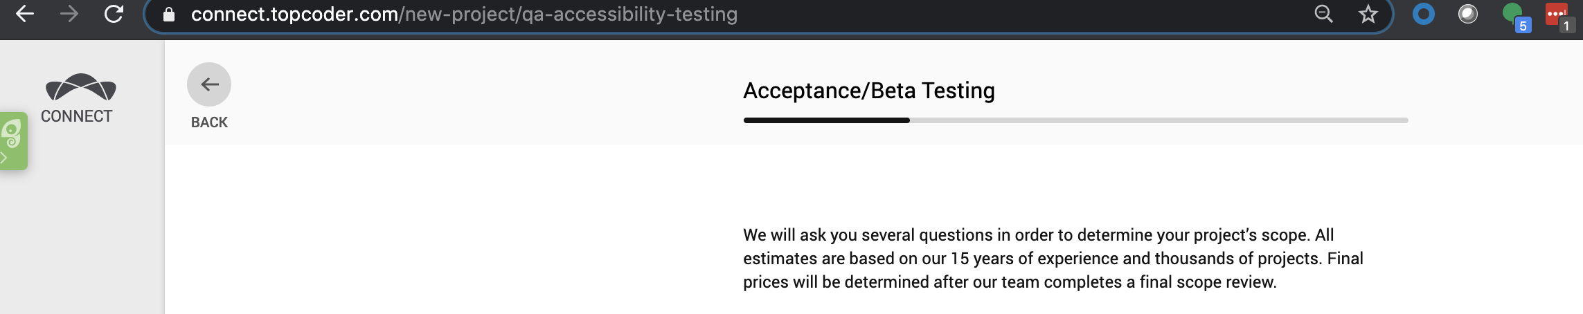
Task: Click the circular back arrow button
Action: pyautogui.click(x=209, y=84)
